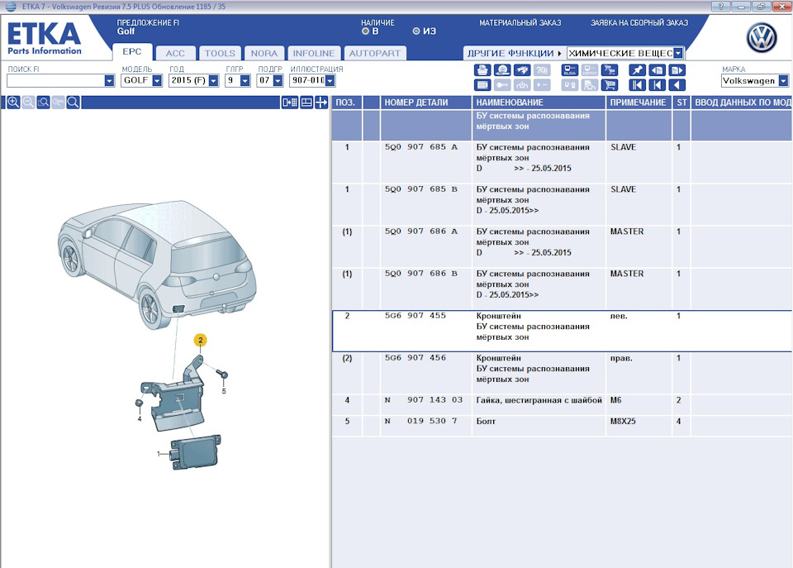Select part number 5Q0 907 685 A

[x=420, y=147]
